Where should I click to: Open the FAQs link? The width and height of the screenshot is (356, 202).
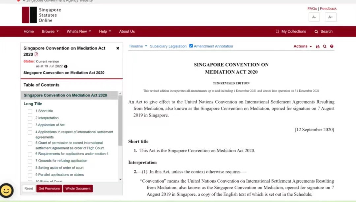(312, 9)
